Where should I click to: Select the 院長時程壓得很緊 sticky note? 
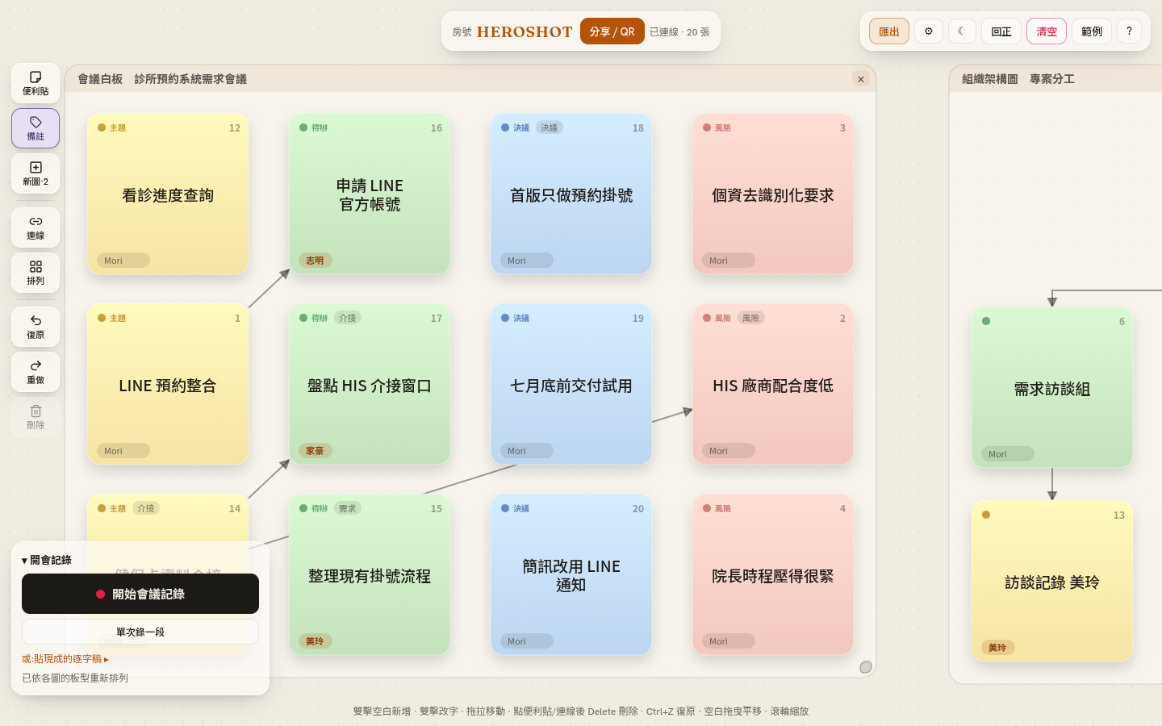[x=773, y=574]
